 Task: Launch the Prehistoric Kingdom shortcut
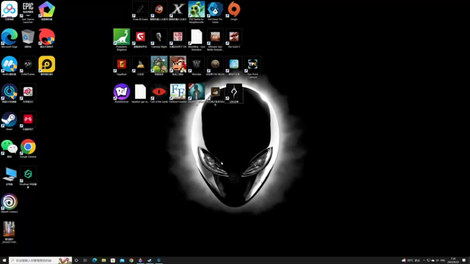click(122, 40)
